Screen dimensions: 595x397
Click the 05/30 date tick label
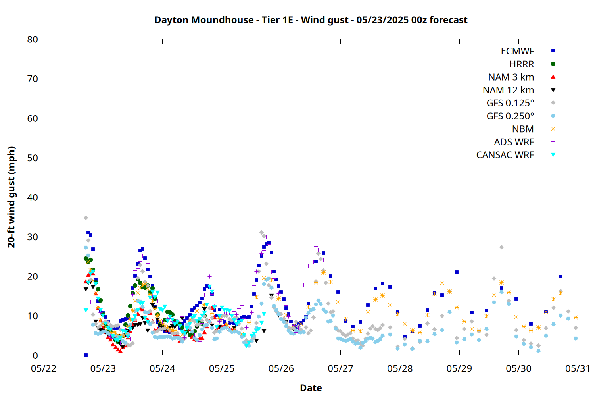pyautogui.click(x=518, y=368)
